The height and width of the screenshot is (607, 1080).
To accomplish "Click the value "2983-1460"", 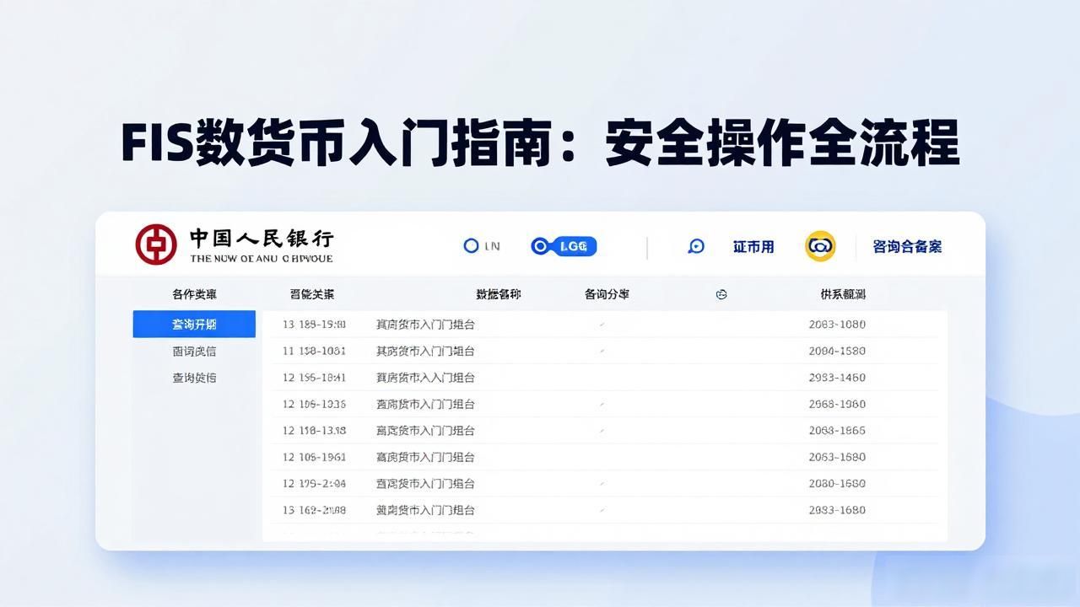I will tap(837, 378).
